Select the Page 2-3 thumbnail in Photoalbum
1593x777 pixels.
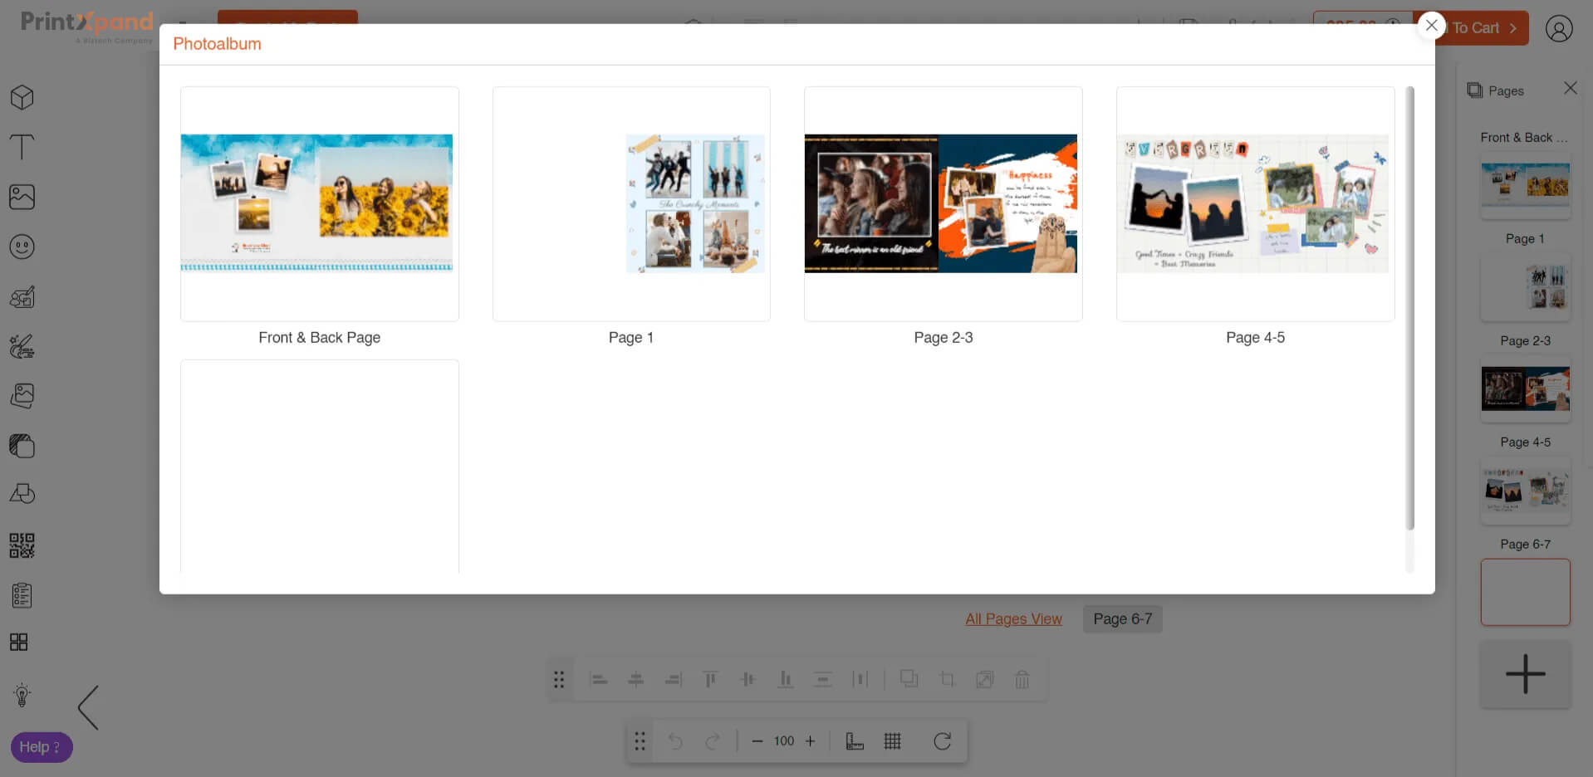click(x=943, y=204)
